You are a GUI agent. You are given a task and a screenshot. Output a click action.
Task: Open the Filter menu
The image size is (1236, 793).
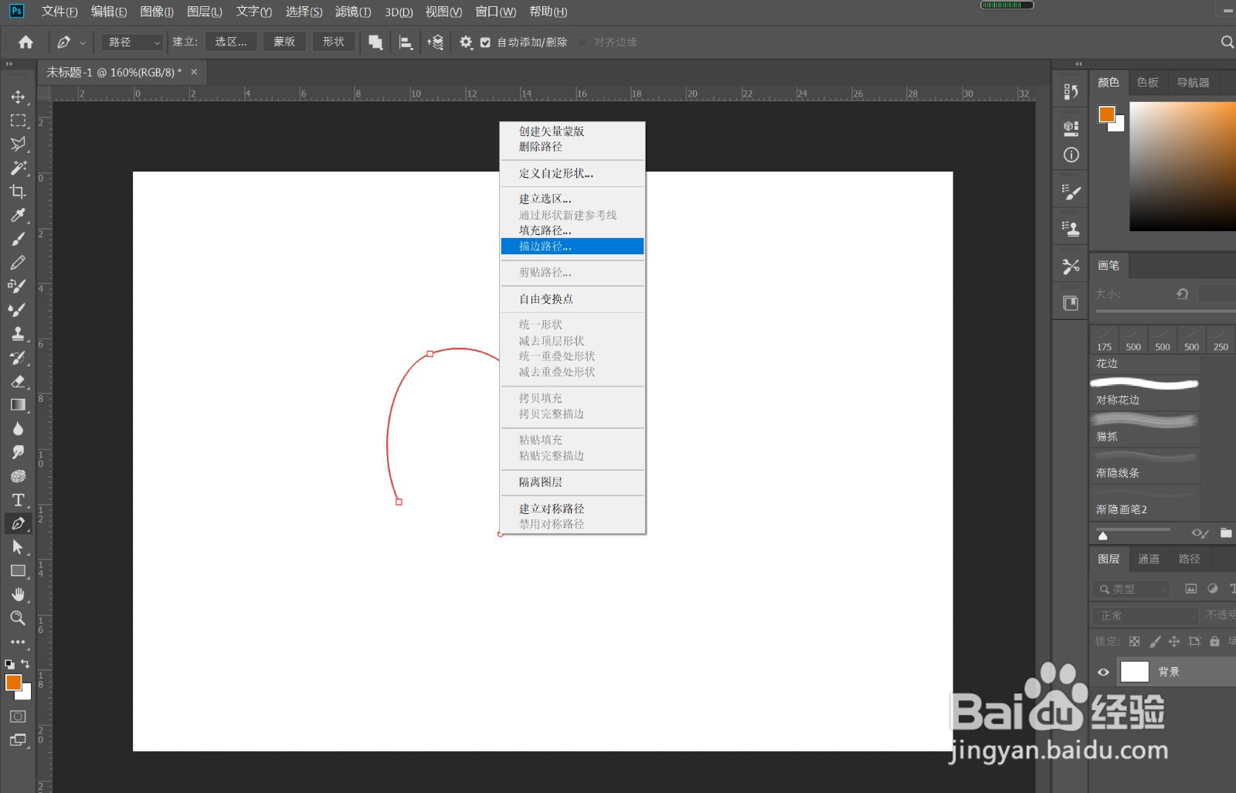pyautogui.click(x=353, y=12)
